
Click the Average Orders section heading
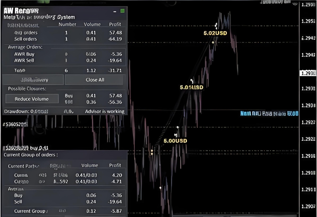click(x=25, y=47)
